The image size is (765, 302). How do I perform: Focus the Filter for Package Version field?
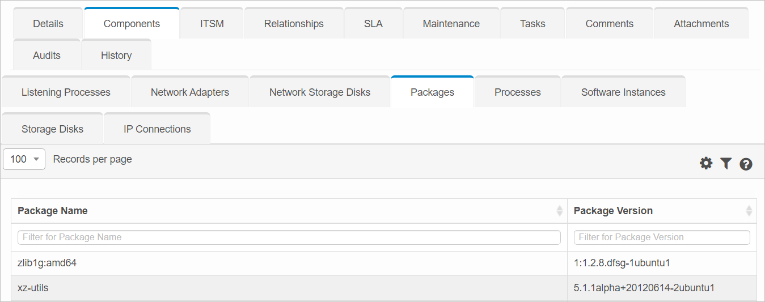(x=661, y=237)
